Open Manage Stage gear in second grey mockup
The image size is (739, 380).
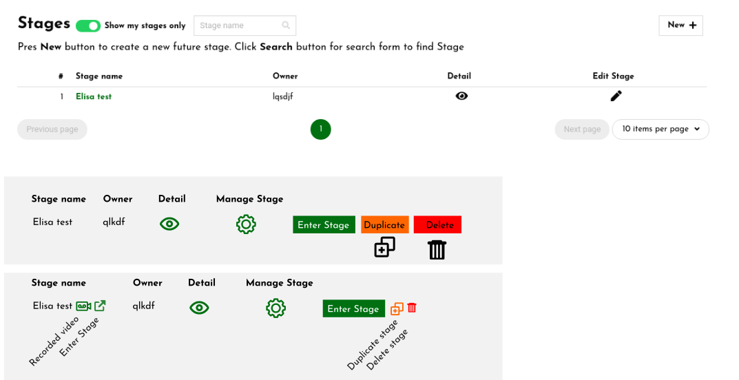tap(275, 308)
